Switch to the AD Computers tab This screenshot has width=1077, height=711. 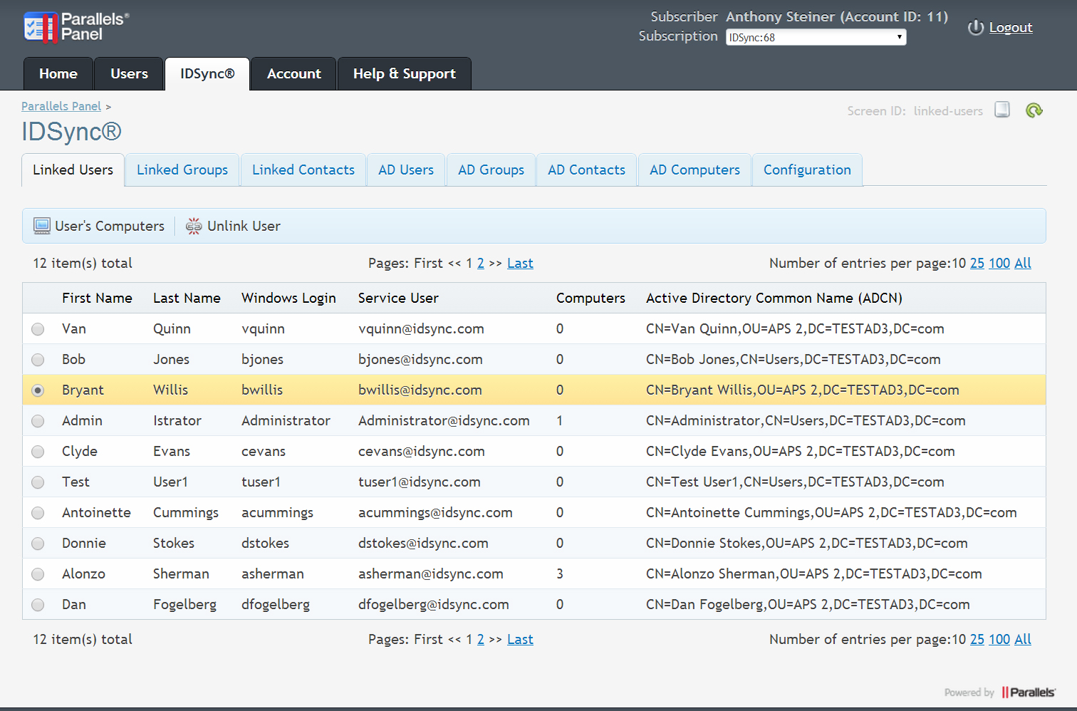tap(694, 170)
